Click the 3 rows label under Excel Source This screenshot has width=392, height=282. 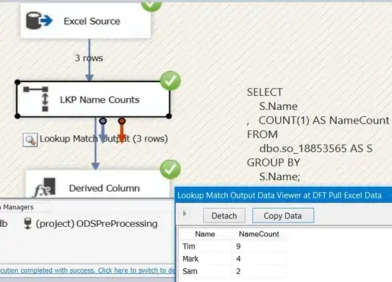89,58
